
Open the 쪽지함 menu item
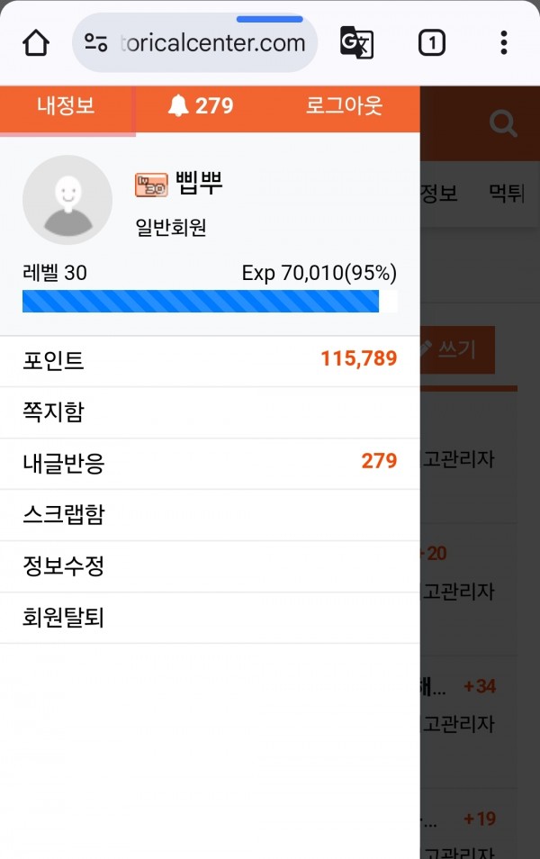(210, 412)
